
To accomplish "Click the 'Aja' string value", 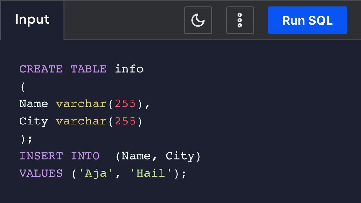I will pyautogui.click(x=96, y=173).
